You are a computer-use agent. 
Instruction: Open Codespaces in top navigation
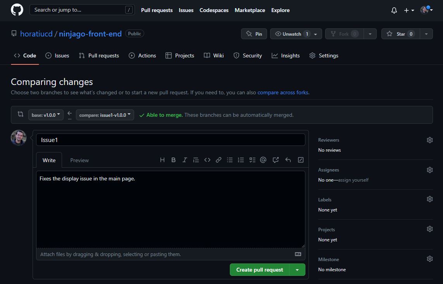214,10
